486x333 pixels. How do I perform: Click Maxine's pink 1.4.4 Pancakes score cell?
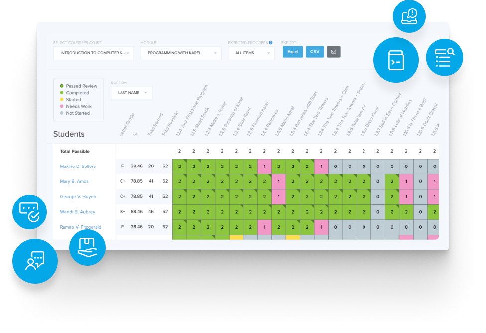click(x=264, y=166)
